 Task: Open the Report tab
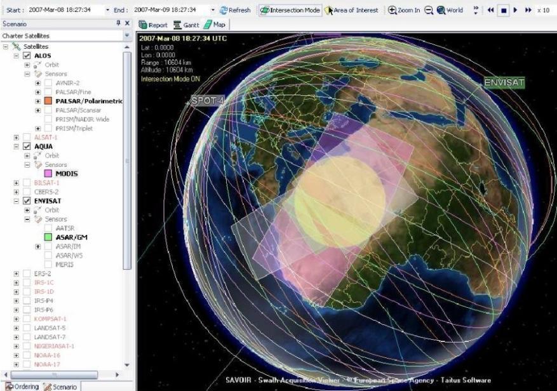tap(153, 25)
